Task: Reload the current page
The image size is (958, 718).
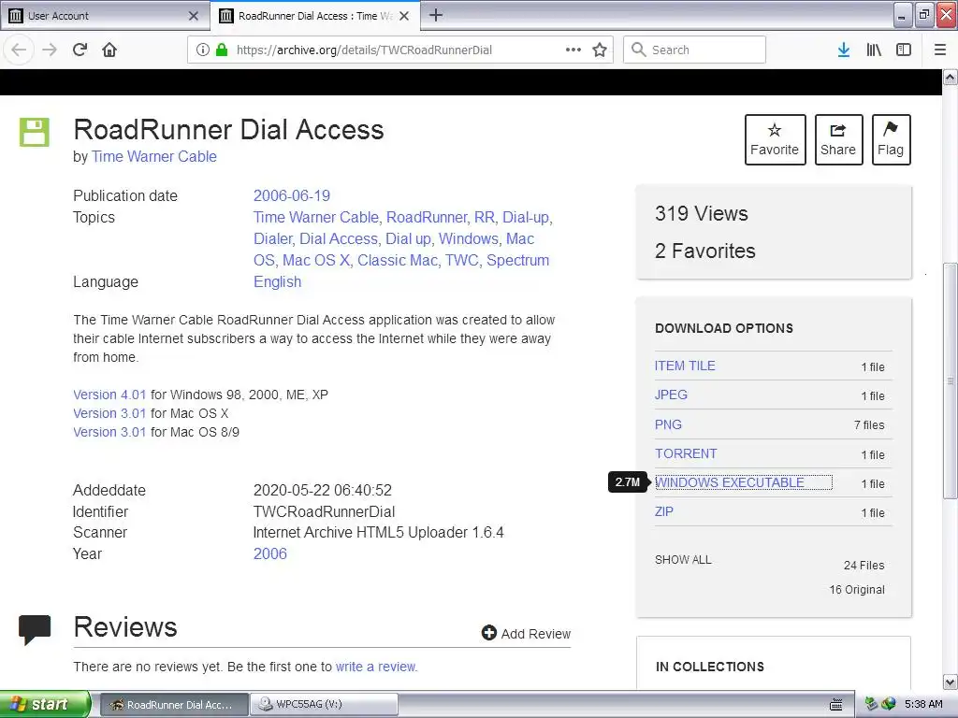Action: [x=80, y=50]
